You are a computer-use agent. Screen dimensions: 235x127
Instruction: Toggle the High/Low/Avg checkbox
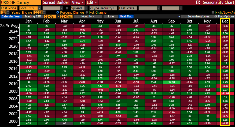click(213, 12)
